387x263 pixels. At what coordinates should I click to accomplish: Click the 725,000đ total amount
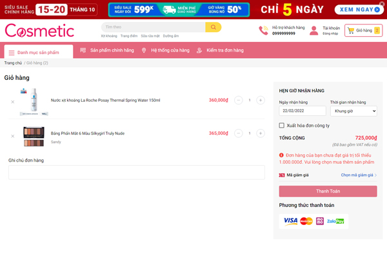tap(366, 138)
